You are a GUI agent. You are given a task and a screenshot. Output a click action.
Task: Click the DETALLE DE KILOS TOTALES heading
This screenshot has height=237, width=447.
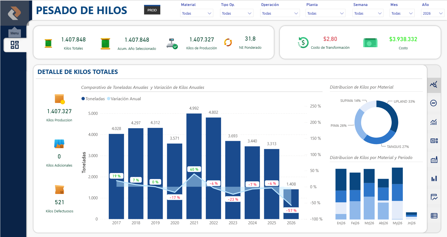pos(78,72)
